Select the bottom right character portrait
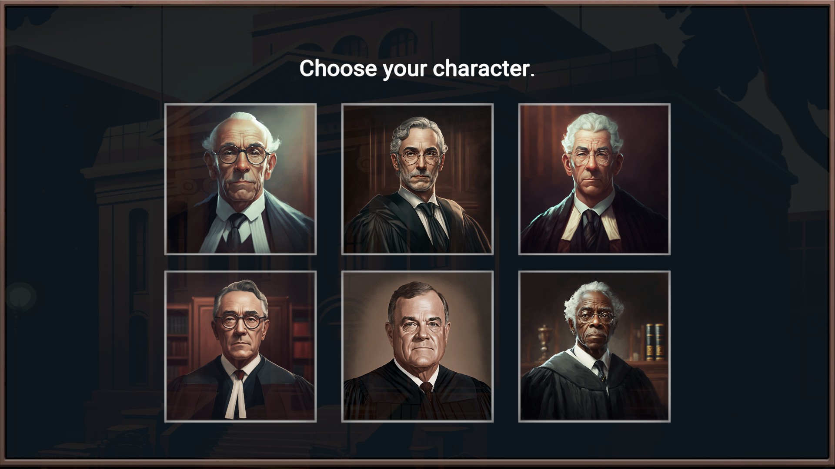Screen dimensions: 835x469 tap(595, 346)
